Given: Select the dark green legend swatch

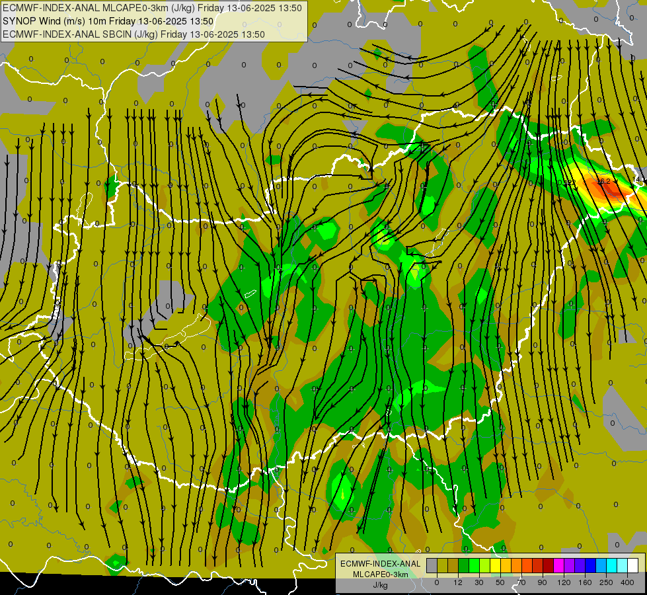Looking at the screenshot, I should 463,565.
